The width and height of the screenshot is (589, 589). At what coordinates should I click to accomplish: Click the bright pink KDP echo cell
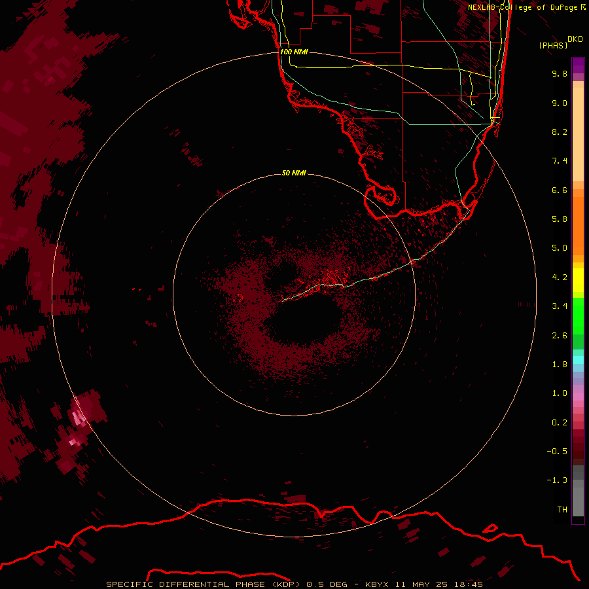click(x=79, y=418)
